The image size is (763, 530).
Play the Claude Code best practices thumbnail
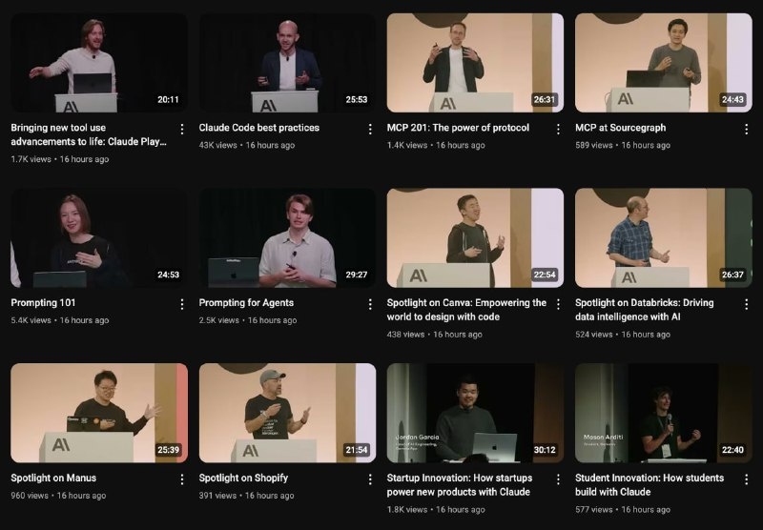287,63
